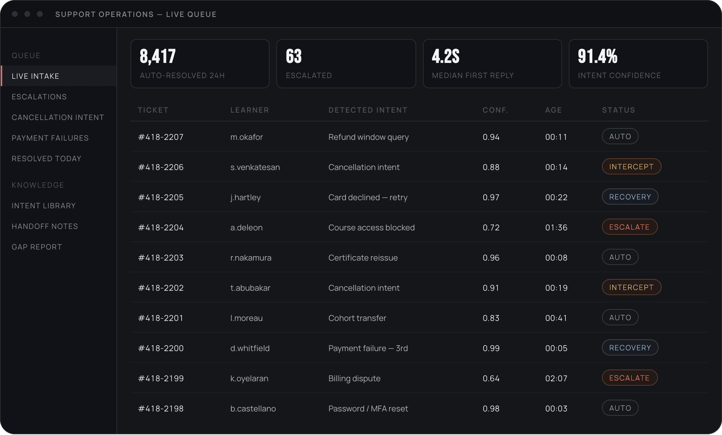
Task: Click RECOVERY badge for ticket #418-2205
Action: (630, 197)
